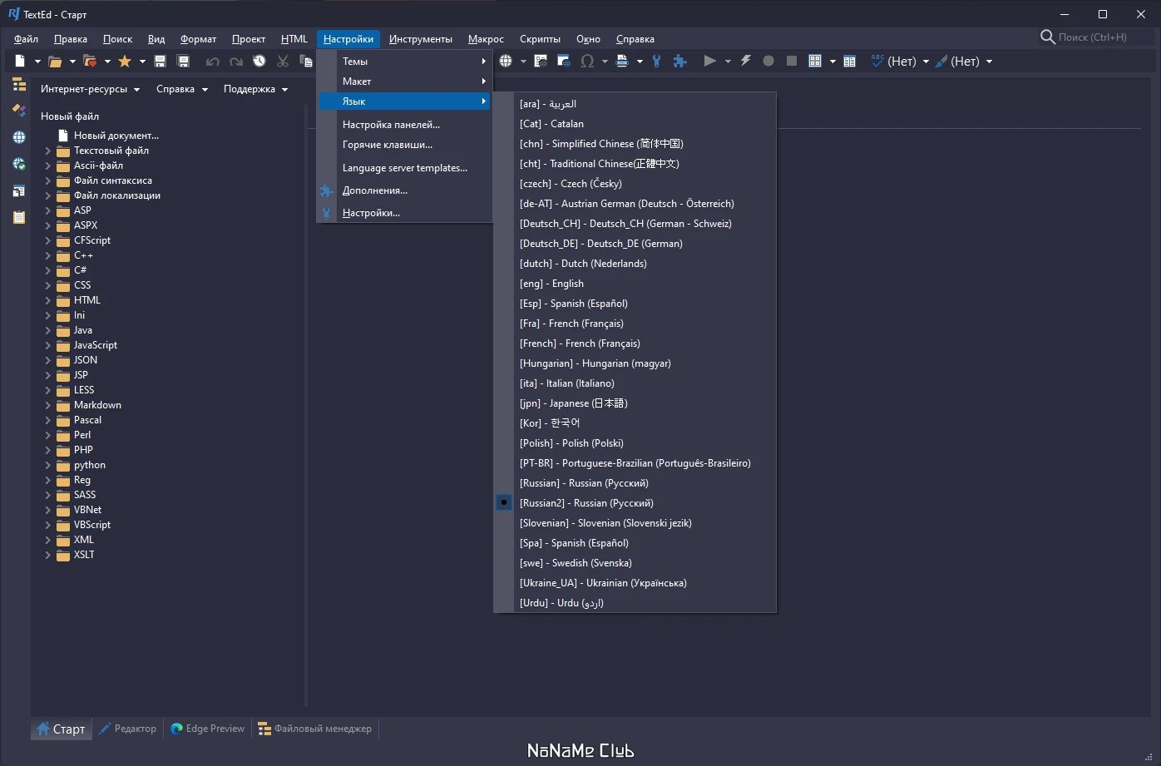Viewport: 1161px width, 766px height.
Task: Expand the Текстовый файл folder node
Action: 47,151
